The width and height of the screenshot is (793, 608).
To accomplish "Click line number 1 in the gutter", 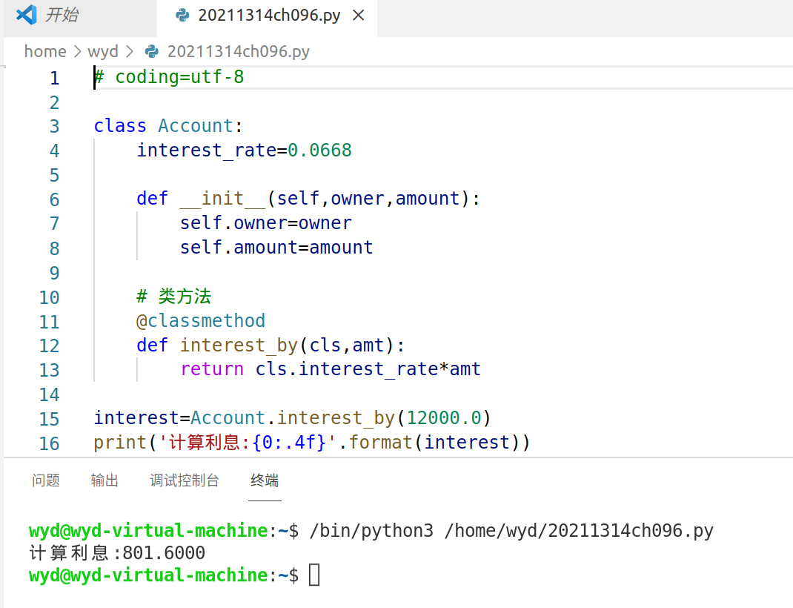I will click(x=55, y=78).
